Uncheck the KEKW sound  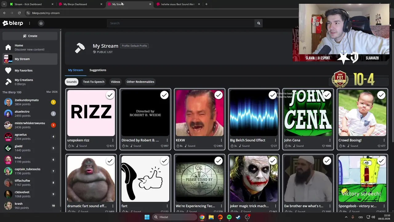pos(218,95)
